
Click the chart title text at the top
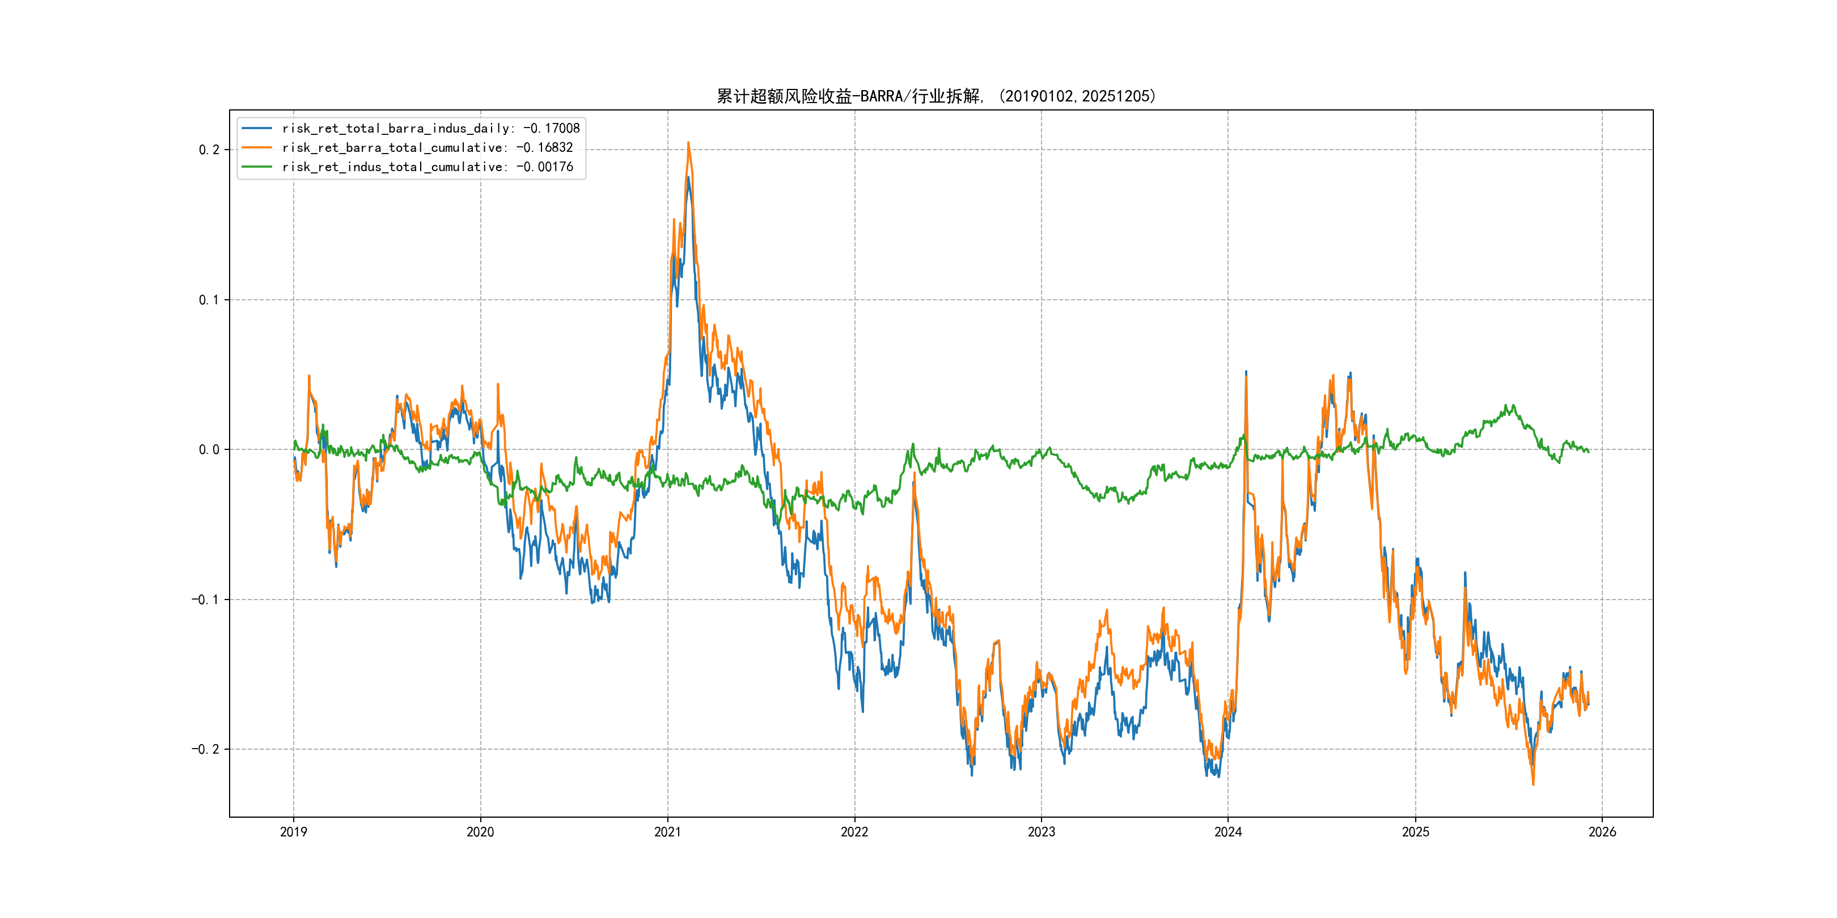point(936,96)
